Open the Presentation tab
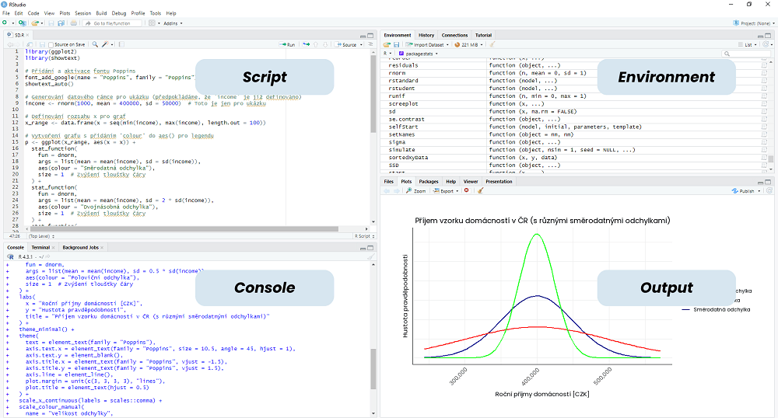 (x=499, y=182)
